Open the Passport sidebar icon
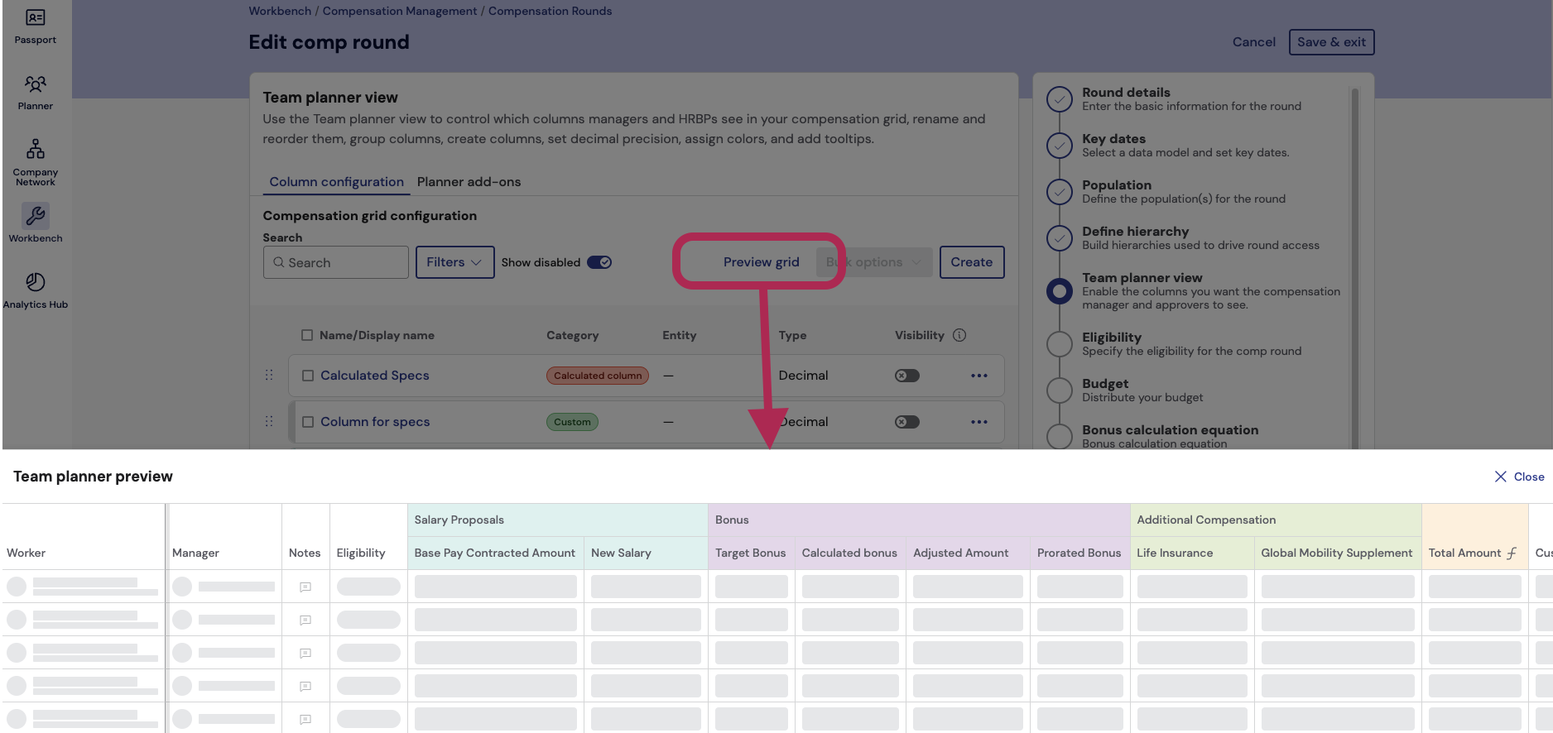Image resolution: width=1553 pixels, height=733 pixels. pos(35,18)
